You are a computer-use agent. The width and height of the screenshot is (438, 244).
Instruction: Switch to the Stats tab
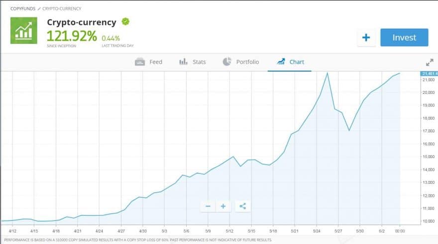[192, 62]
